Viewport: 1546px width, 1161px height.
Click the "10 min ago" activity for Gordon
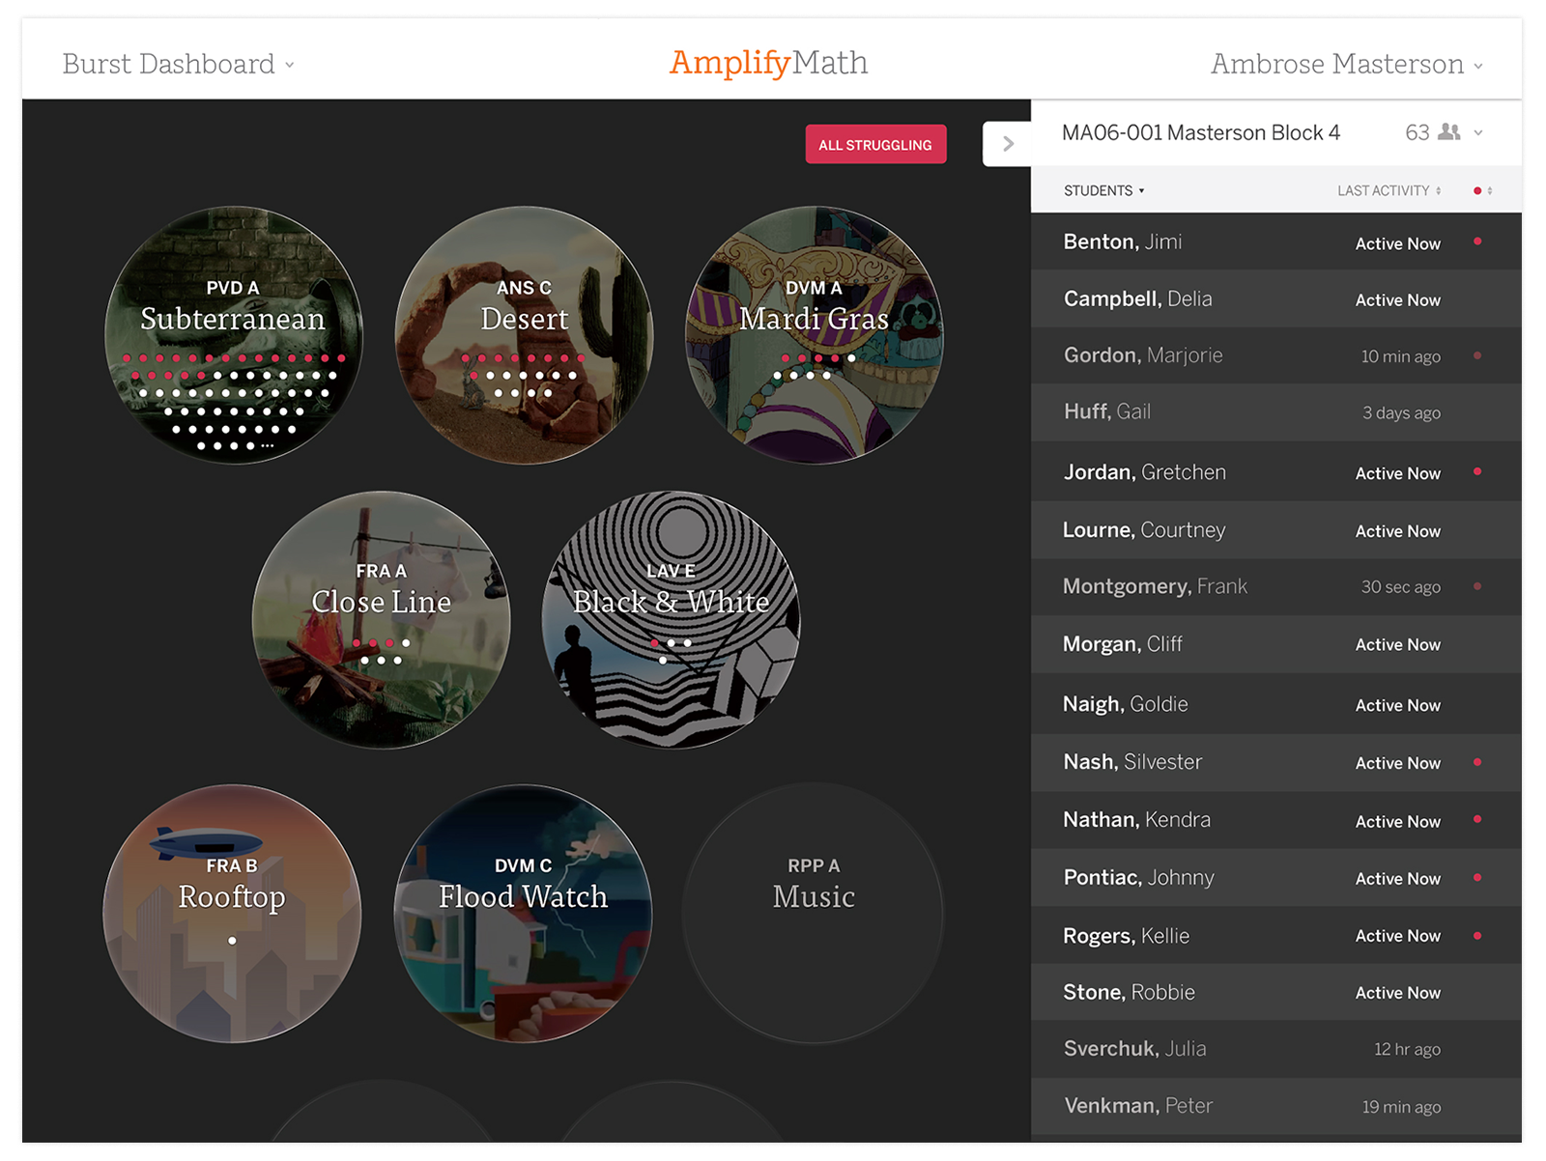(x=1400, y=356)
